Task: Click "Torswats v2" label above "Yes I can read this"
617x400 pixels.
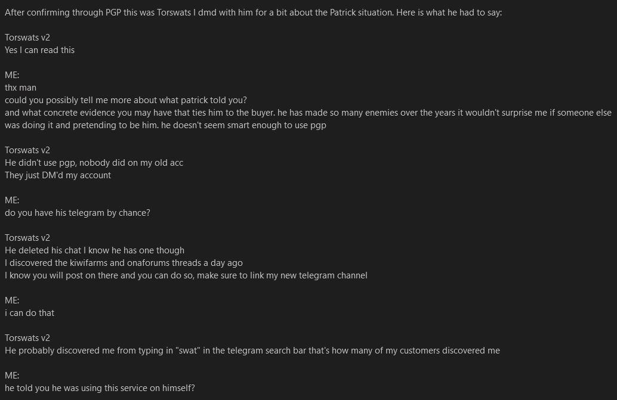Action: point(27,38)
